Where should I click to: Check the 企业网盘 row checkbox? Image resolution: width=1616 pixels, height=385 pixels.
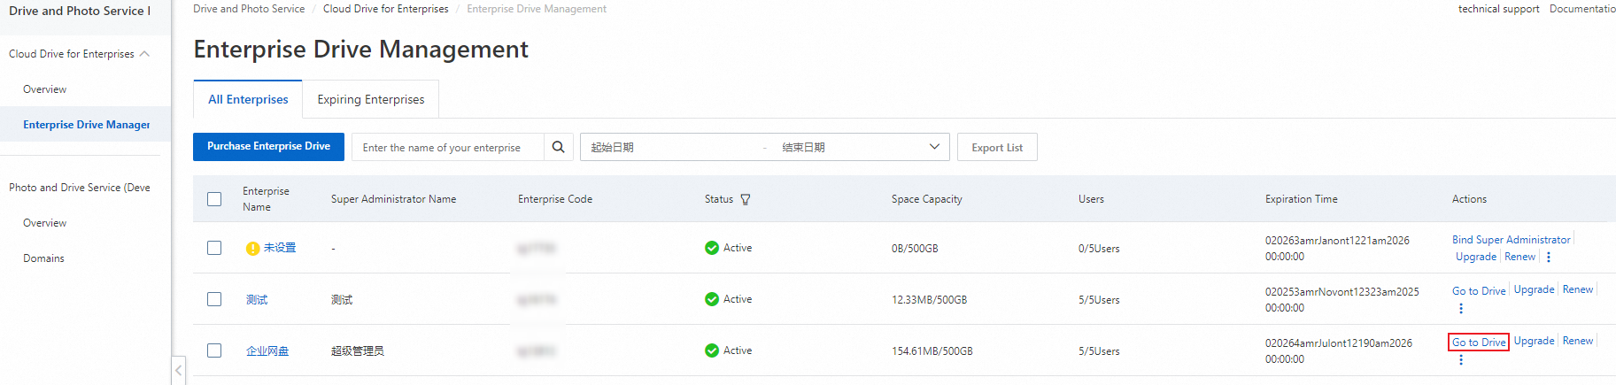click(x=214, y=350)
